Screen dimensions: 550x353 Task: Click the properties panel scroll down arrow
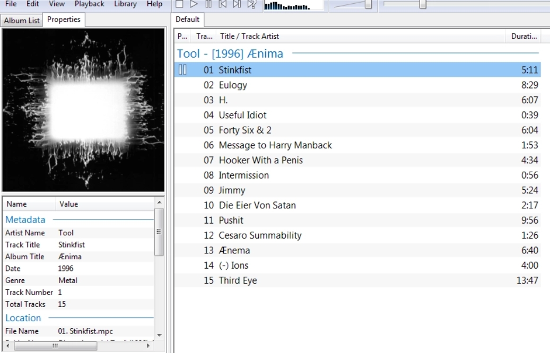tap(159, 336)
